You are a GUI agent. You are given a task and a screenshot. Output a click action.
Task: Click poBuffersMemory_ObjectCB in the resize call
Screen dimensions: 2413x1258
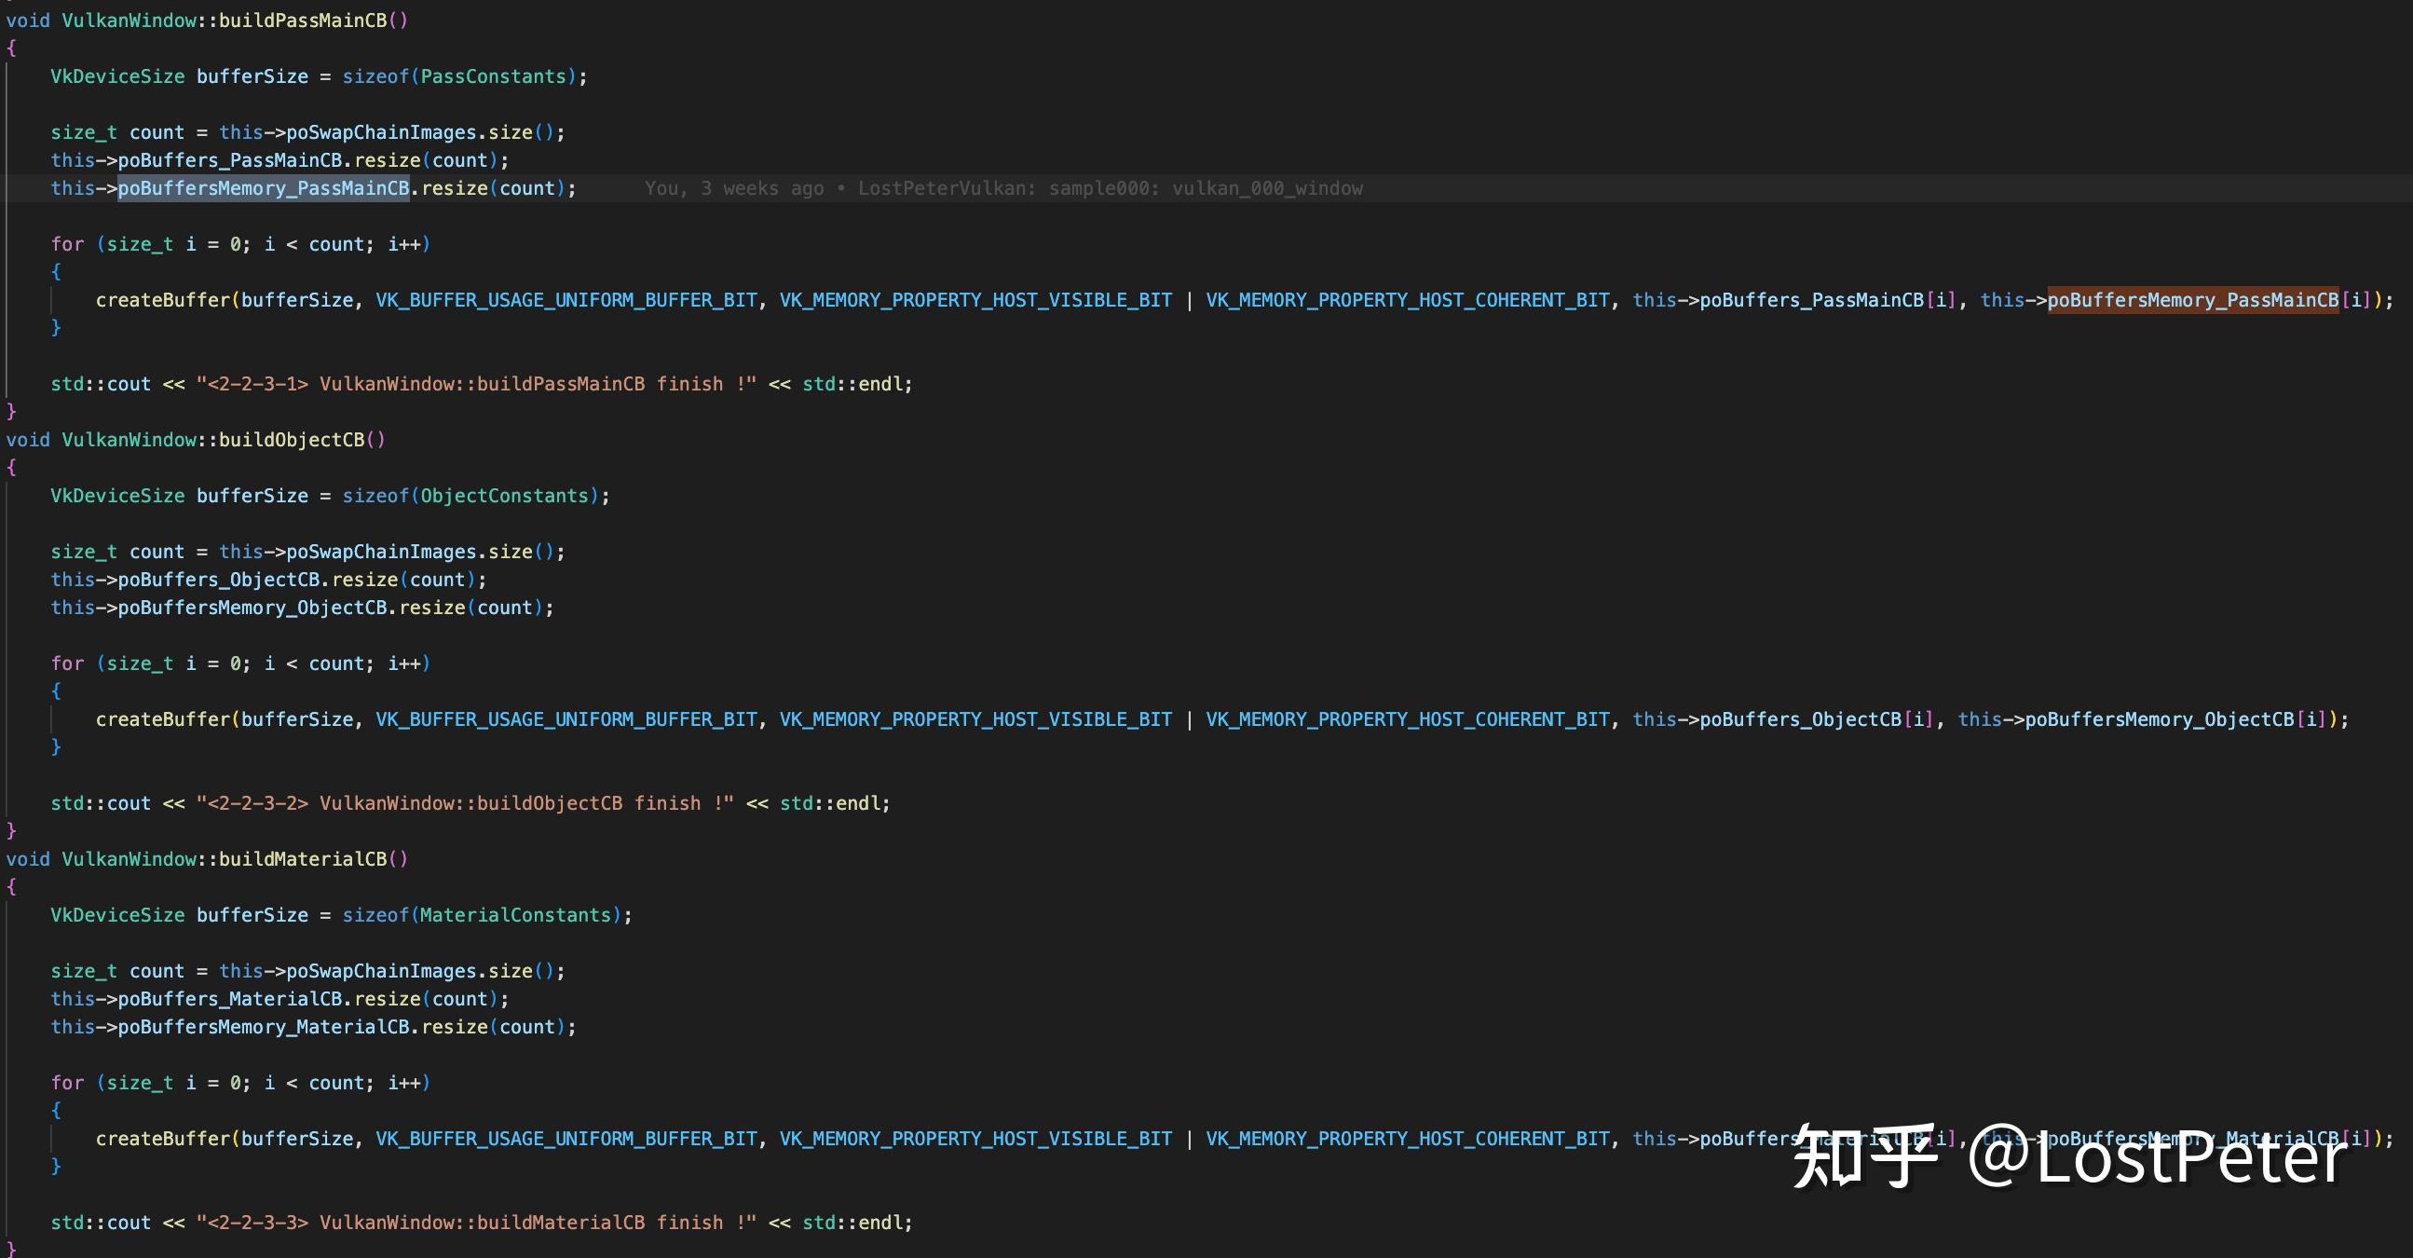252,608
